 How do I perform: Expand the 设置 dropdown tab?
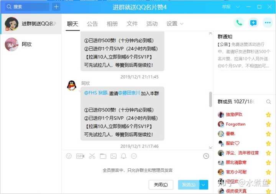175,24
